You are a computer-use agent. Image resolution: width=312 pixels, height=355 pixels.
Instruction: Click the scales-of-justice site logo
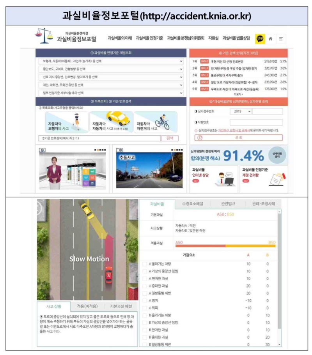pyautogui.click(x=44, y=36)
